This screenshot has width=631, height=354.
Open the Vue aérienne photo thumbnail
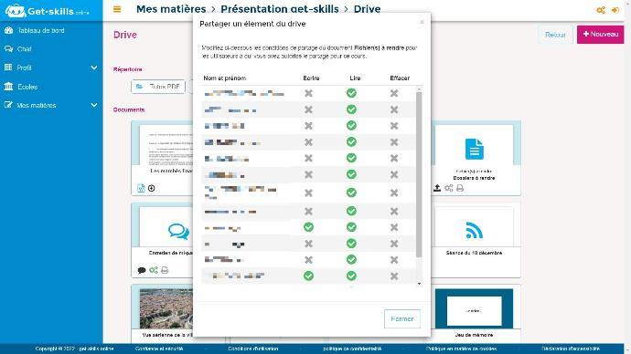click(x=166, y=309)
